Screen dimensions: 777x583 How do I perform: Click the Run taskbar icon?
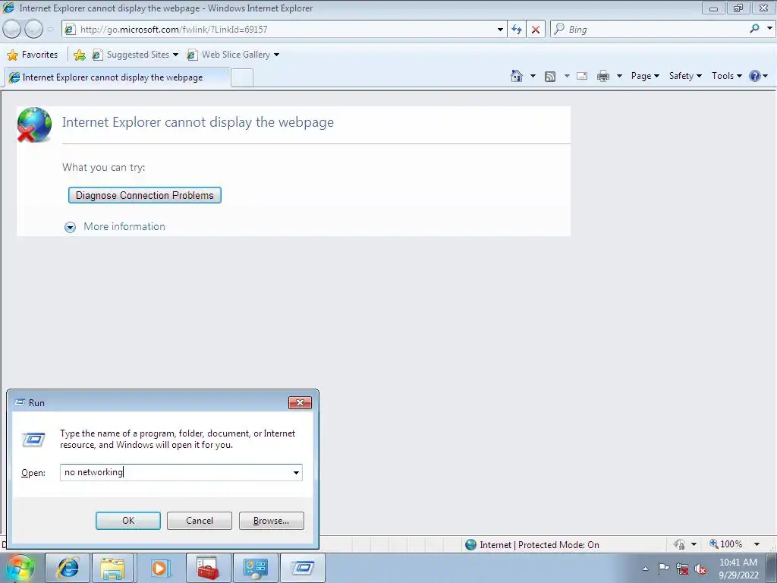(x=303, y=568)
